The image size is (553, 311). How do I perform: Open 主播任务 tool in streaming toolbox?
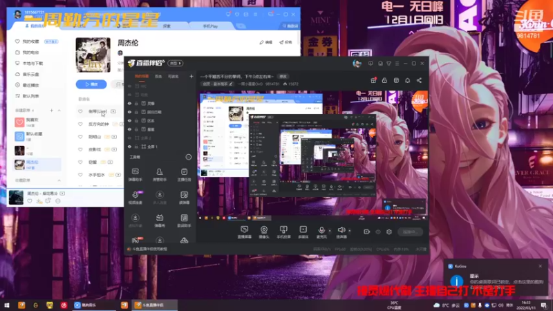[x=184, y=175]
